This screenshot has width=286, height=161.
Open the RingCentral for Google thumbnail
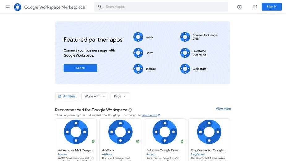click(209, 132)
